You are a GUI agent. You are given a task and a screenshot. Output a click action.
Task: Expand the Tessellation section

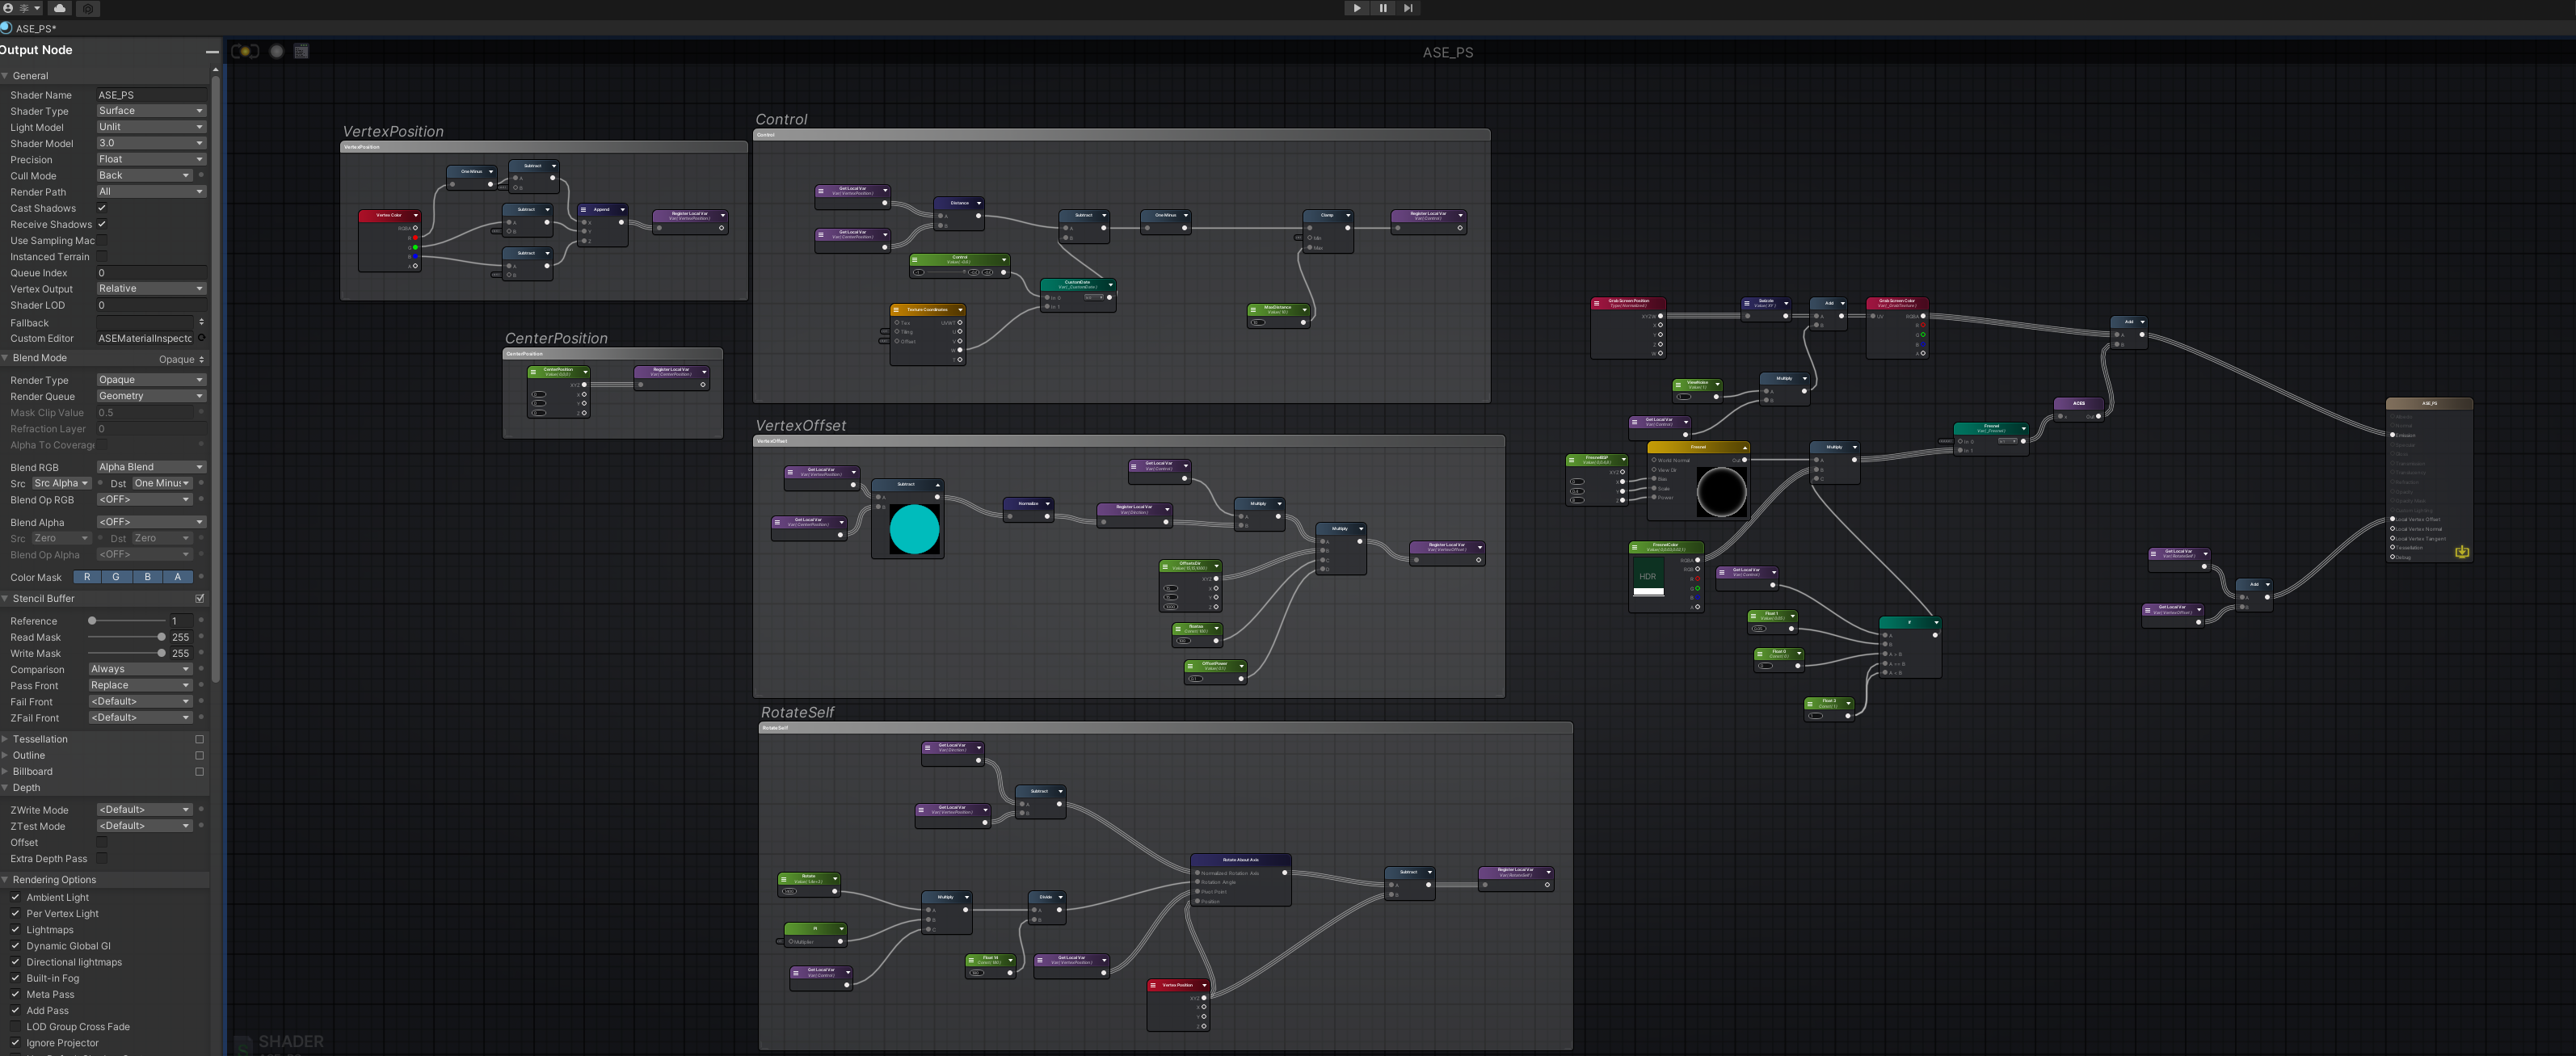(x=40, y=740)
